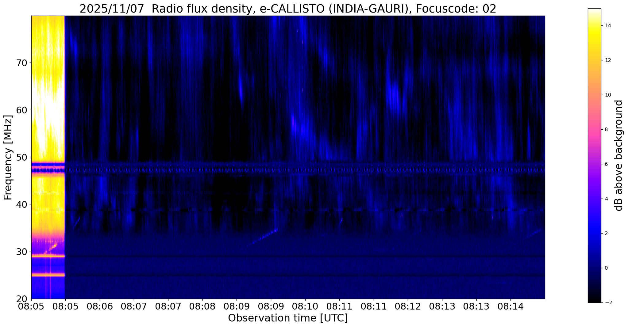Viewport: 628px width, 327px height.
Task: Click the 08:08 time tick label
Action: 202,306
